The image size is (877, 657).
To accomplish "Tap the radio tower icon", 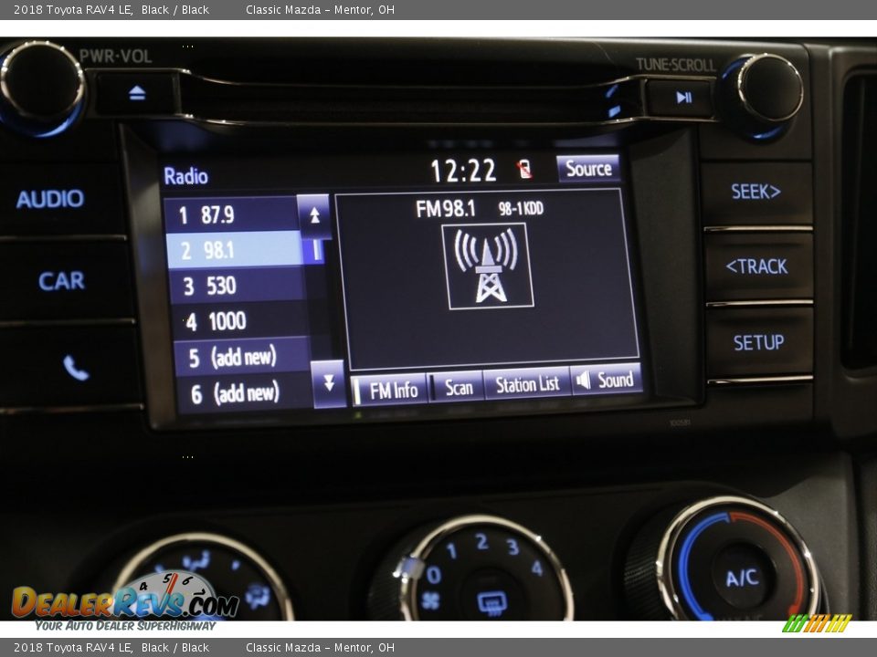I will pos(487,266).
